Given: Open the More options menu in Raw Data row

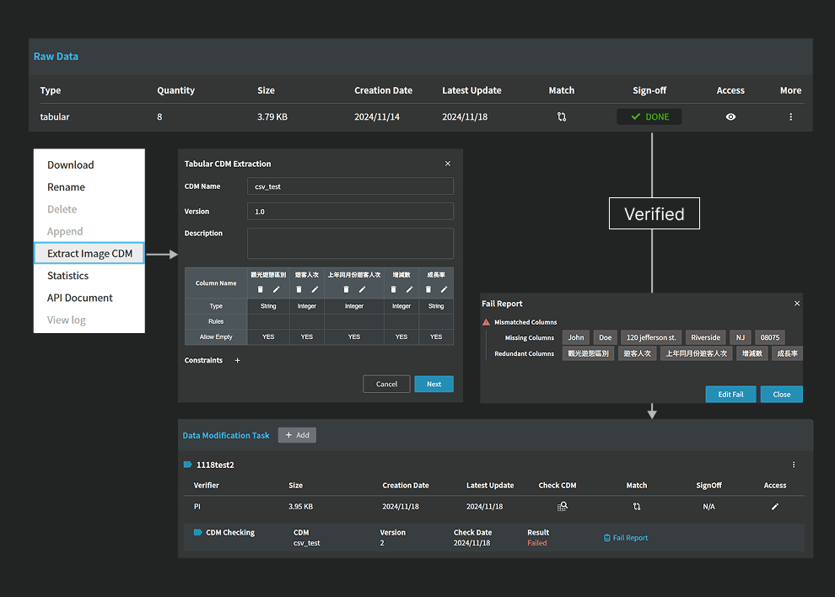Looking at the screenshot, I should pyautogui.click(x=790, y=117).
